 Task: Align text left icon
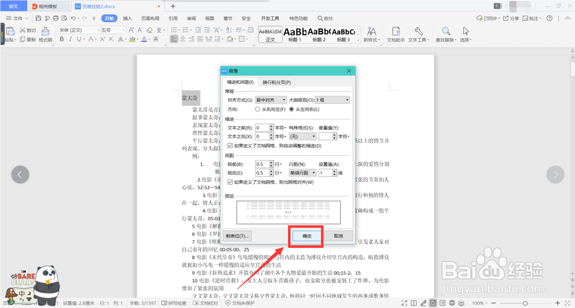click(174, 39)
